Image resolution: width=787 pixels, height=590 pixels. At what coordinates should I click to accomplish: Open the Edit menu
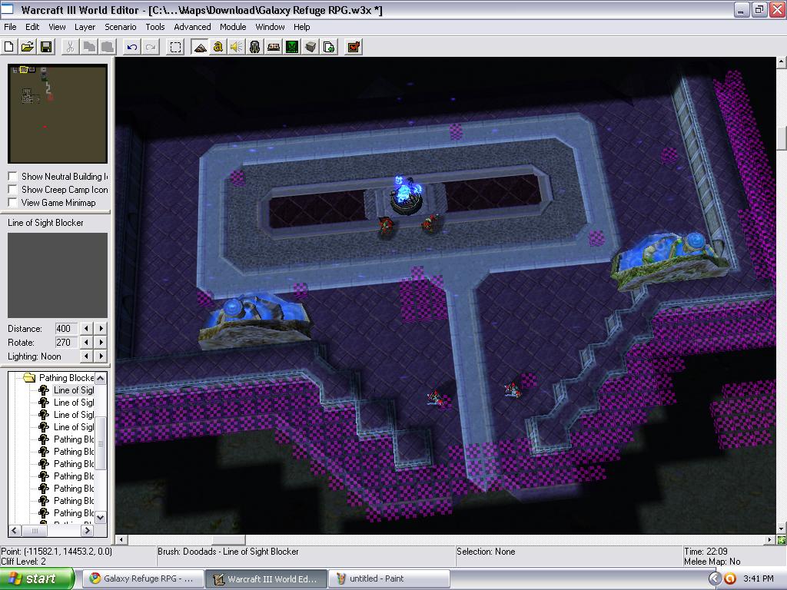(32, 27)
